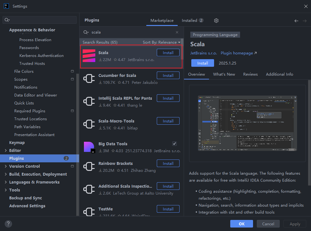Select the Rainbow Brackets plugin icon
Screen dimensions: 311x231
pos(89,166)
